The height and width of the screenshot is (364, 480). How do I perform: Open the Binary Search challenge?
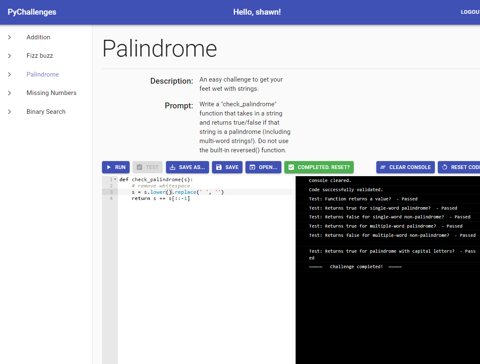coord(46,112)
